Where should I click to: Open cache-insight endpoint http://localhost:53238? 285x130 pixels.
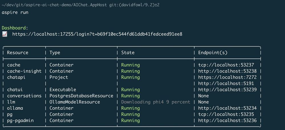point(227,71)
